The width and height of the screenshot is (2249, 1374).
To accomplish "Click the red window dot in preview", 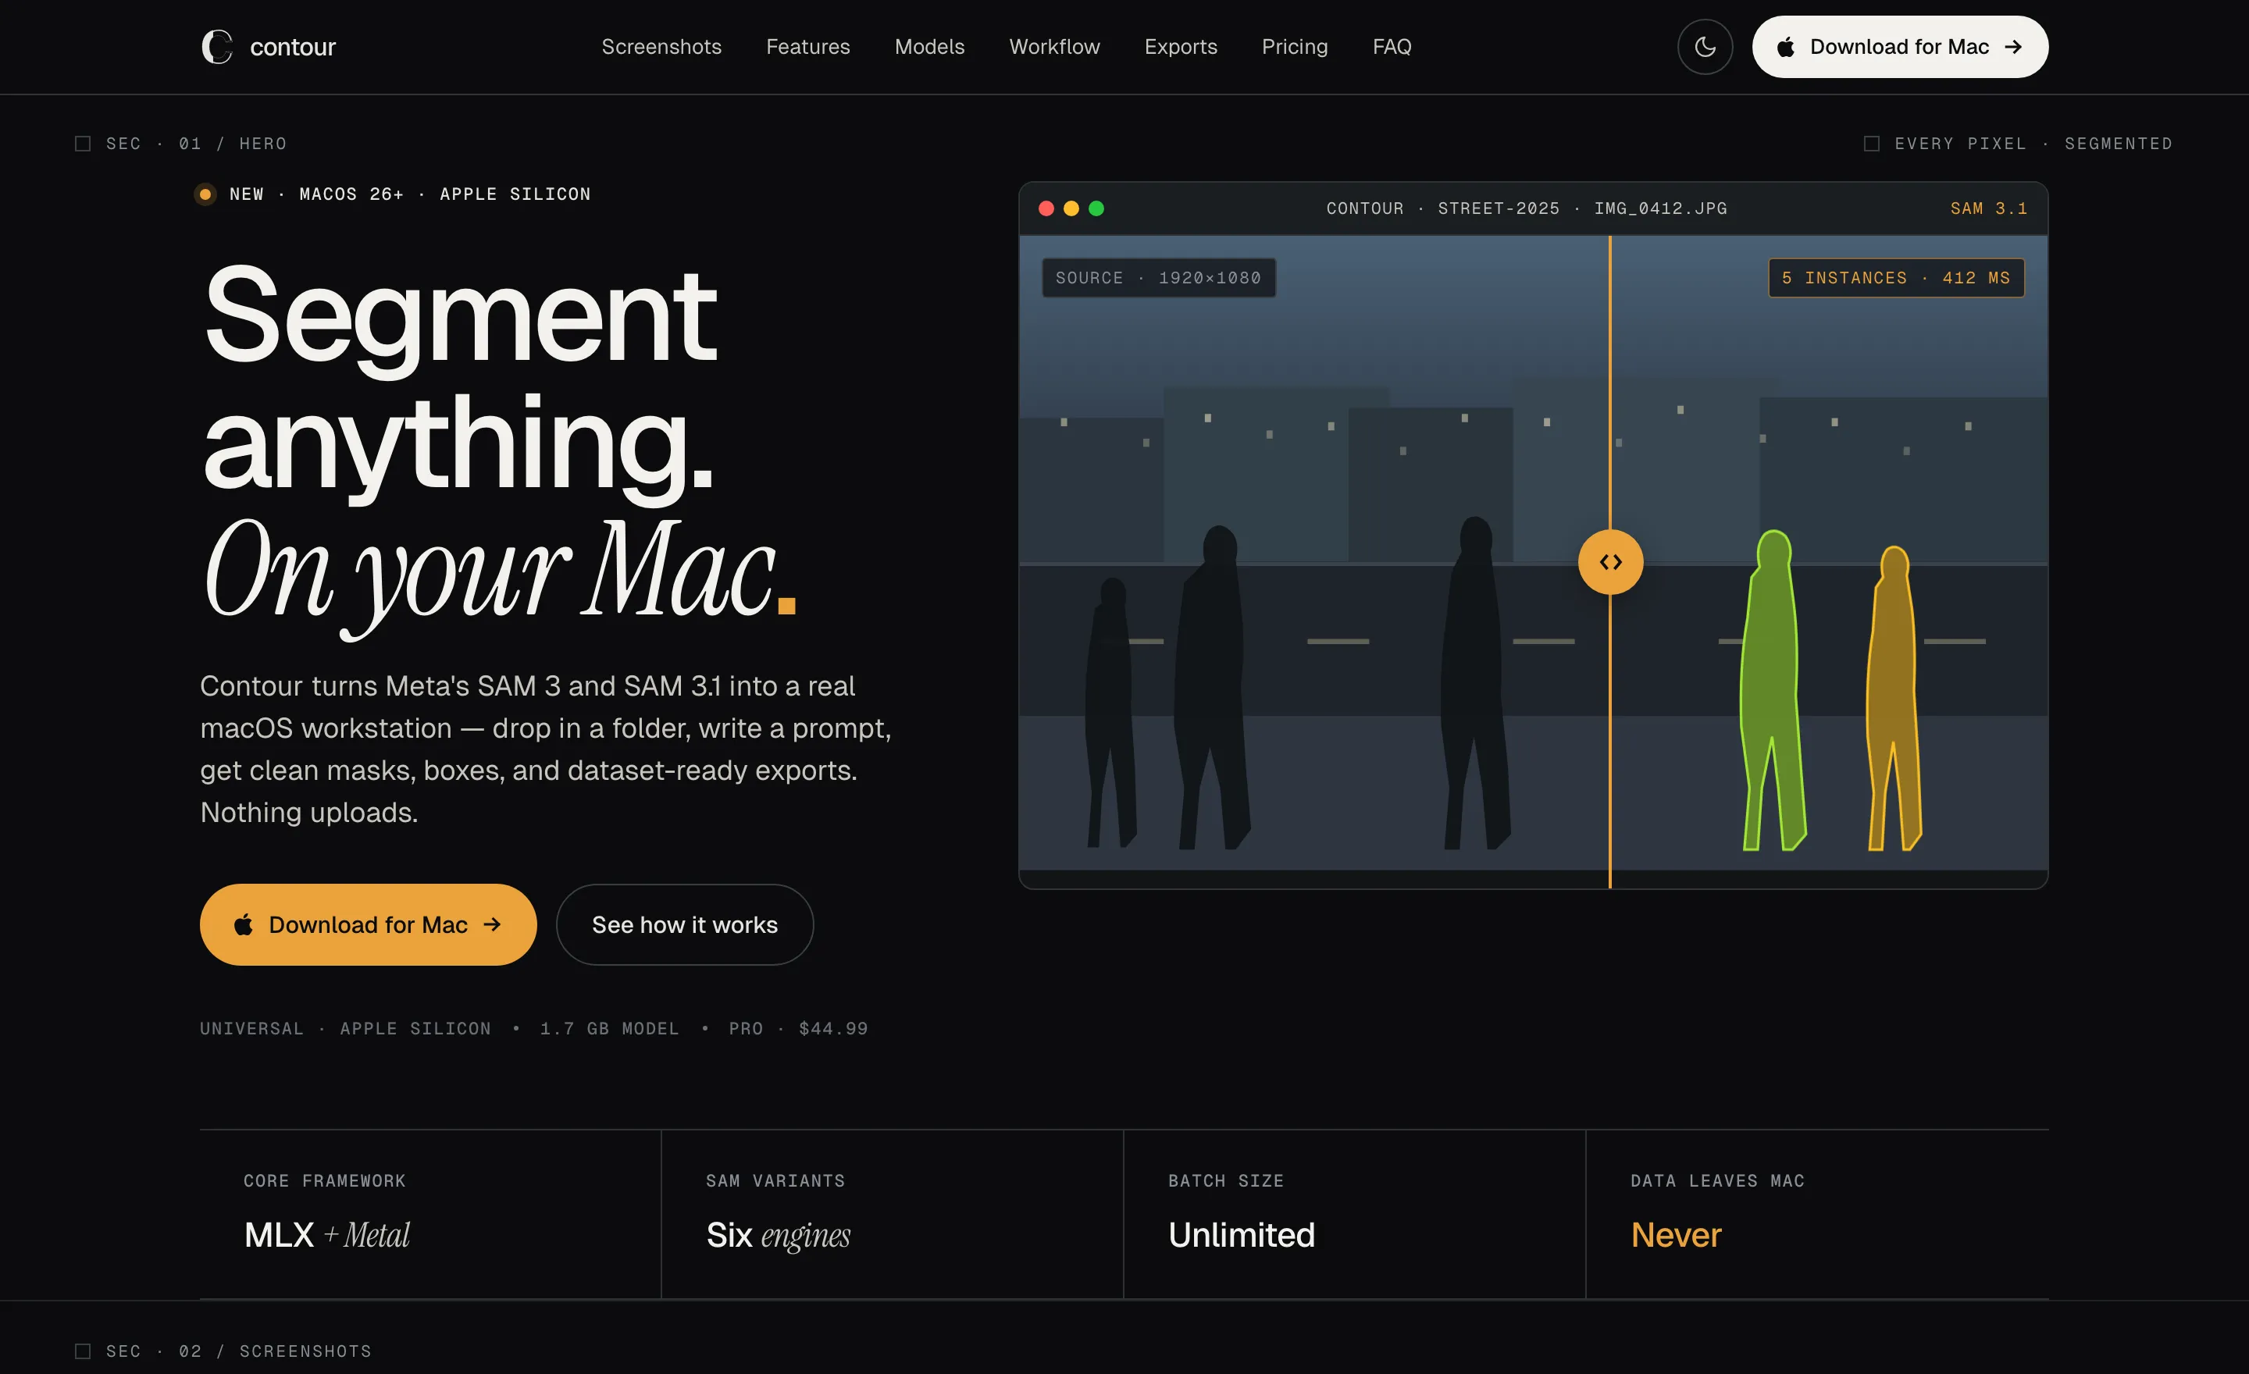I will tap(1046, 208).
